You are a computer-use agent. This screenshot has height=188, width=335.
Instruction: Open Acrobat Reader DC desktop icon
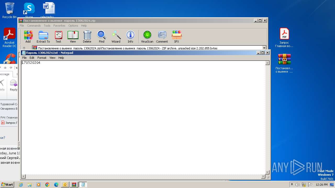(x=9, y=38)
